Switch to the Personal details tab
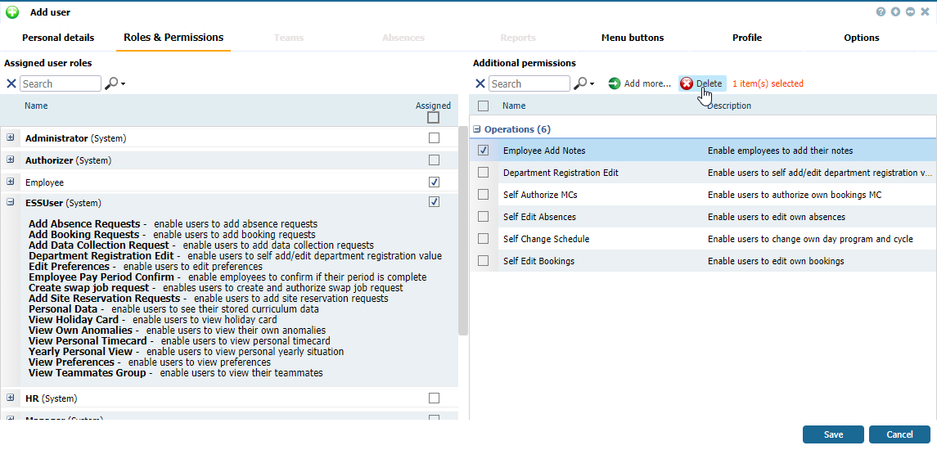Image resolution: width=937 pixels, height=450 pixels. coord(58,38)
